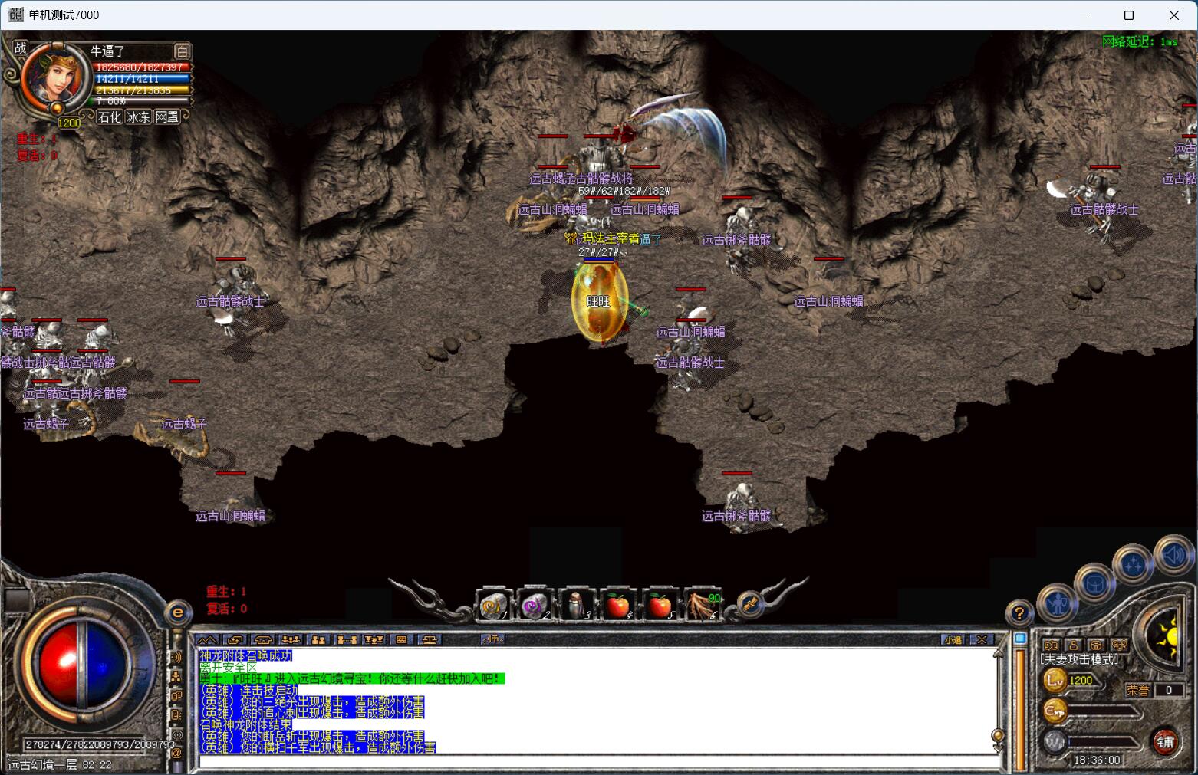Viewport: 1198px width, 775px height.
Task: Click the gold Lv level coin
Action: point(1056,680)
